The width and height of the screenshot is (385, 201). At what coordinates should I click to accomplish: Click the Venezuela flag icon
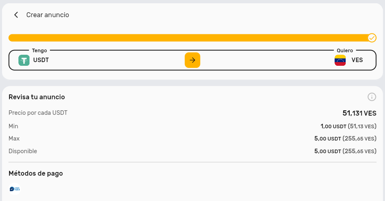[x=340, y=60]
